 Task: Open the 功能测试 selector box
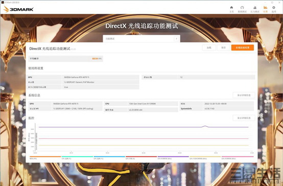[141, 39]
